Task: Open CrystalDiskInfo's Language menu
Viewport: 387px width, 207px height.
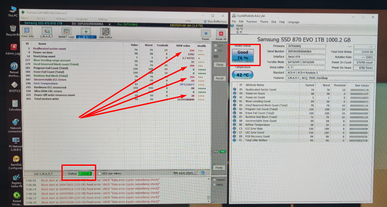Action: tap(293, 22)
